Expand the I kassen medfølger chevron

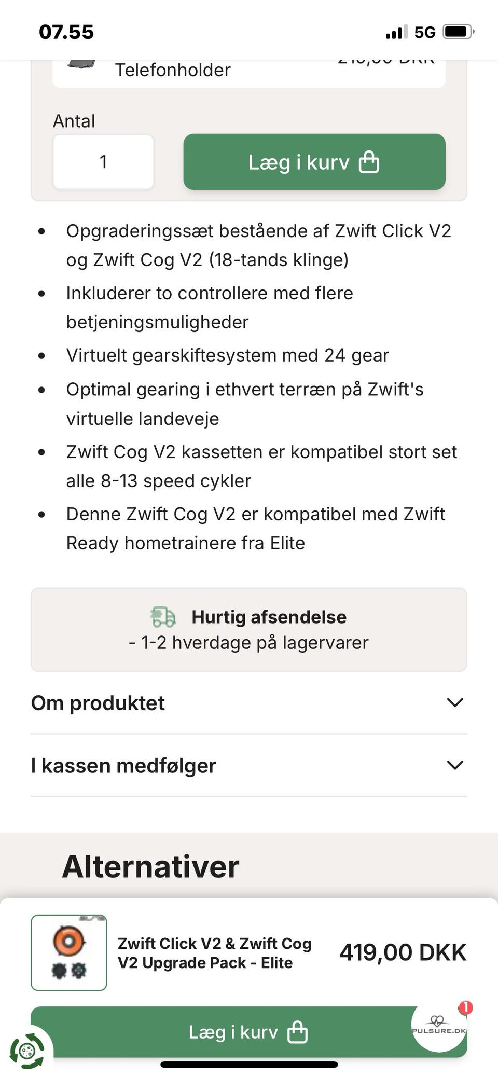point(455,765)
